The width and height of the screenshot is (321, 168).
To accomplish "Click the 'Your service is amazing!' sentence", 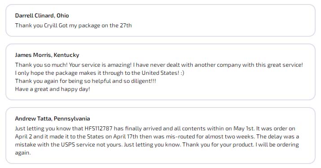I will click(x=100, y=65).
